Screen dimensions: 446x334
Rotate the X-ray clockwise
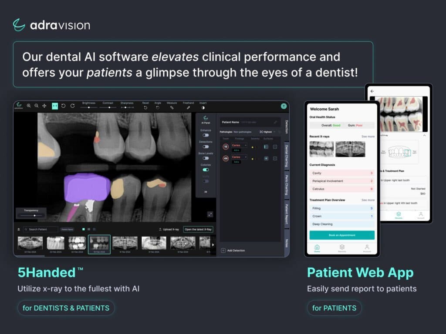point(73,106)
